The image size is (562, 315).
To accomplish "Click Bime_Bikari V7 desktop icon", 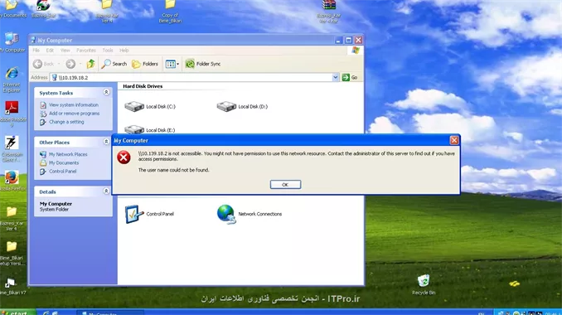I will click(12, 286).
